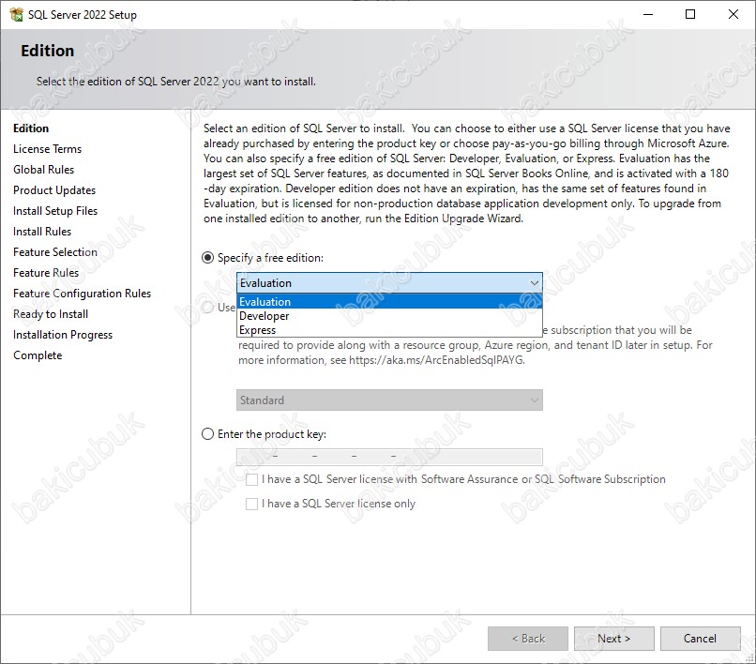Image resolution: width=756 pixels, height=664 pixels.
Task: Select Feature Rules in the step list
Action: click(x=46, y=273)
